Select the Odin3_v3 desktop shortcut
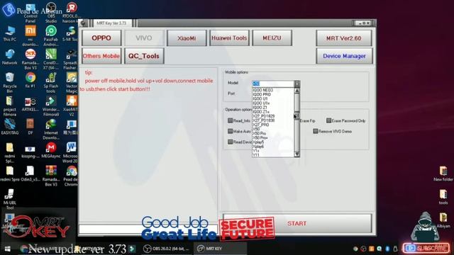 [31, 174]
